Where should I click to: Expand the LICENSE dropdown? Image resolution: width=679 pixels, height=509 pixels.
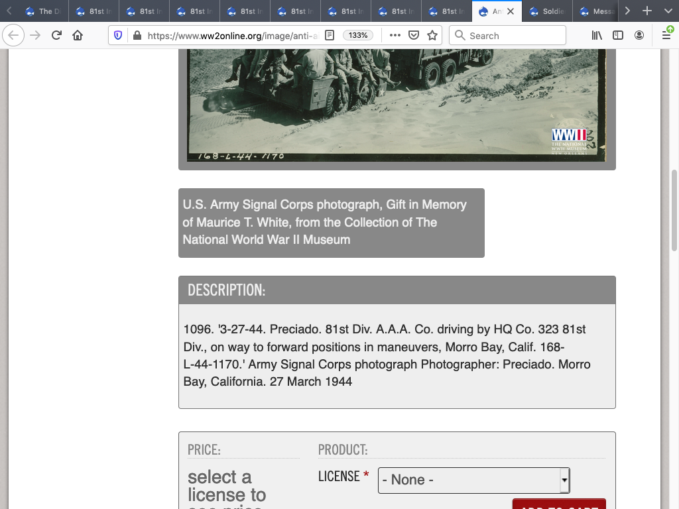click(473, 480)
